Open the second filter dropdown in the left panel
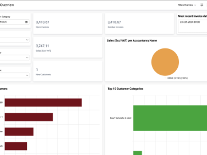The width and height of the screenshot is (207, 155). (x=14, y=58)
